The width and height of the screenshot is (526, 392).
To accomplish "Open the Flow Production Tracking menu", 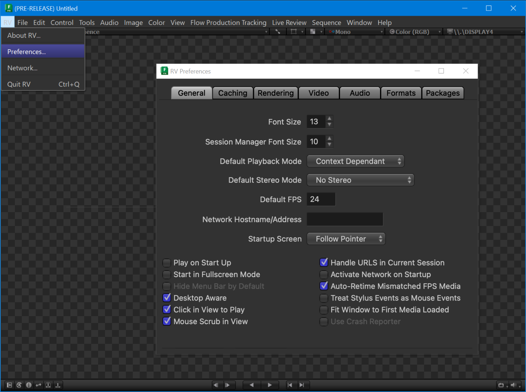I will click(x=228, y=23).
